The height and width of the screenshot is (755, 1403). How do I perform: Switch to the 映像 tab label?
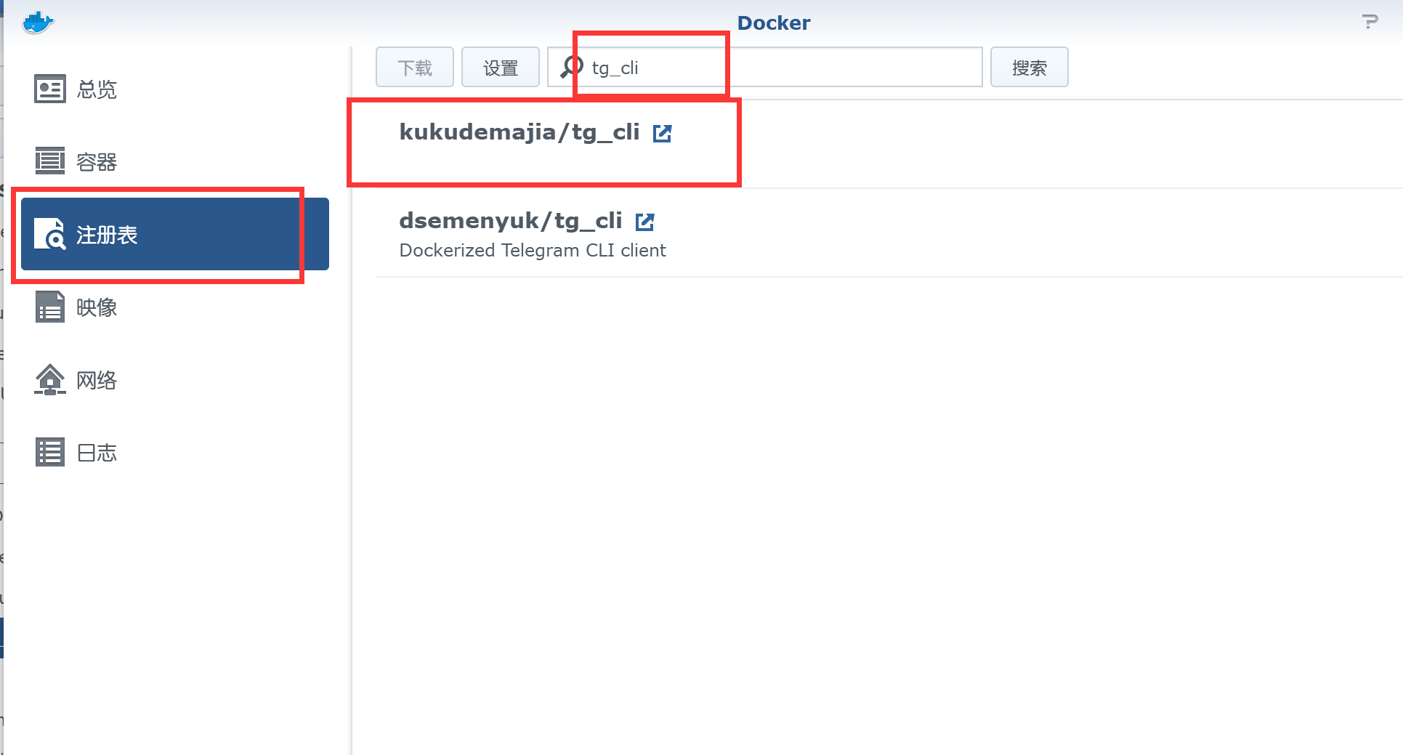coord(97,307)
